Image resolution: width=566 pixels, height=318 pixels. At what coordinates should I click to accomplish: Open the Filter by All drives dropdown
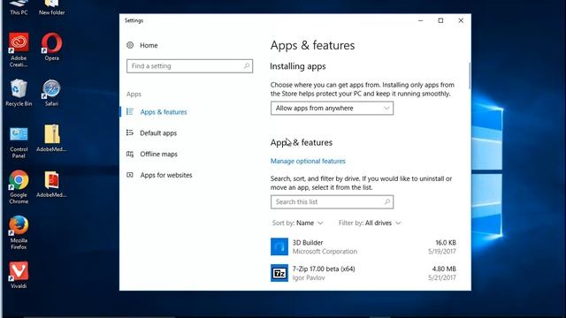click(370, 223)
